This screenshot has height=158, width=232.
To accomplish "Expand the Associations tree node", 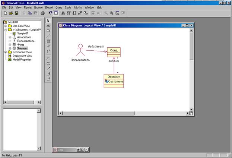I will point(10,37).
